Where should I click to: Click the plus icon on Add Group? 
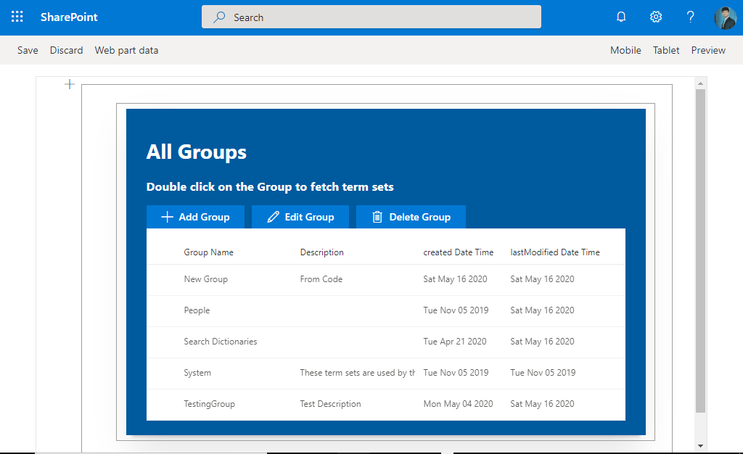[x=167, y=216]
